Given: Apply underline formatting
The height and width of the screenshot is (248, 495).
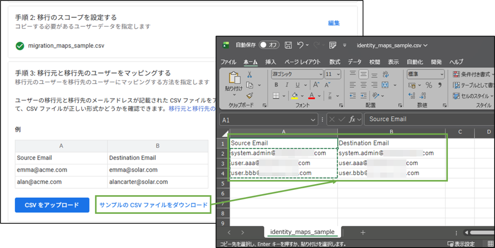Looking at the screenshot, I should [297, 85].
